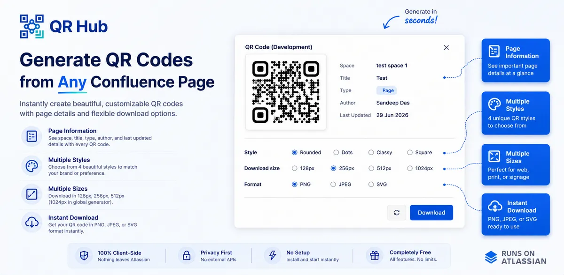Click the 'Privacy First' badge text

[216, 253]
